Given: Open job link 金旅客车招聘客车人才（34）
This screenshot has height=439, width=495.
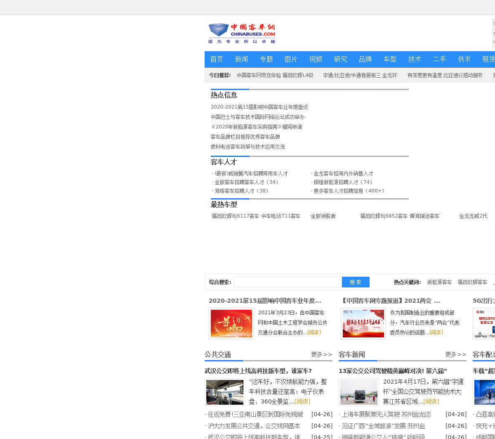Looking at the screenshot, I should coord(247,182).
